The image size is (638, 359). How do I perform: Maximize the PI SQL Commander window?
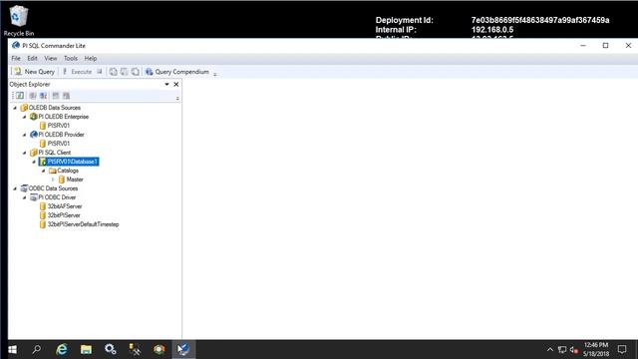pyautogui.click(x=605, y=46)
